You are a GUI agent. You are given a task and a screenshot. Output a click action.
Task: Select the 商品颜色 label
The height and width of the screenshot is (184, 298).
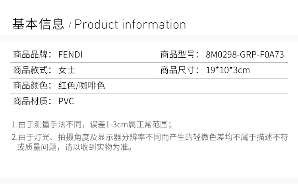32,86
